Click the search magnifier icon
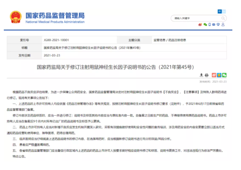 [x=224, y=18]
